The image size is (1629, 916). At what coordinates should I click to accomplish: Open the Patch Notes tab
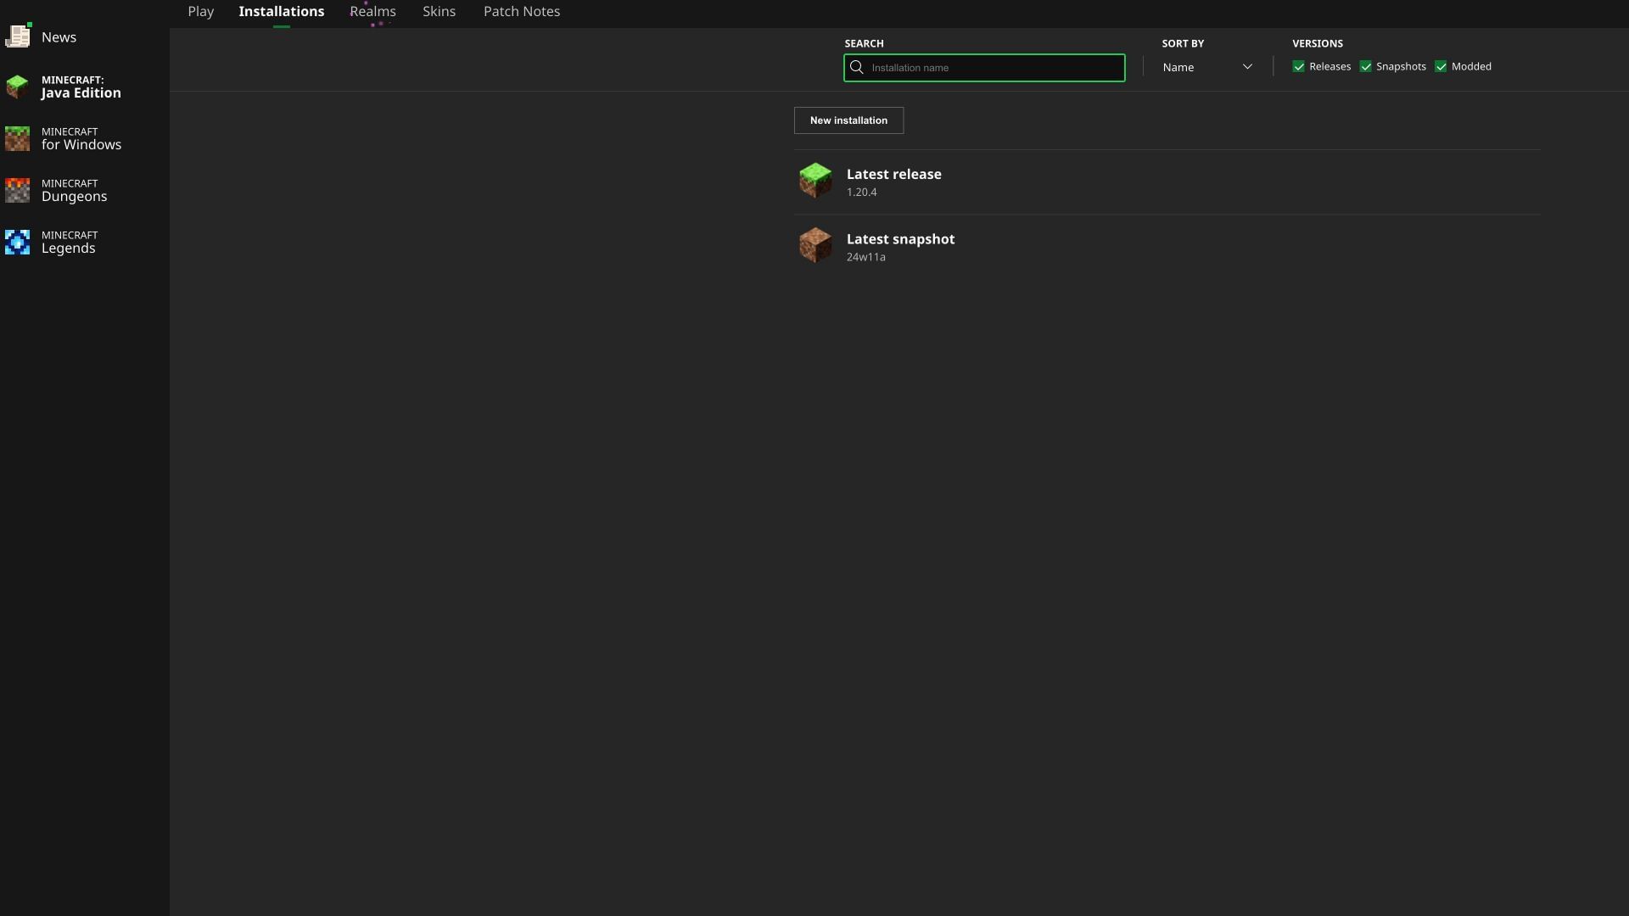click(522, 11)
